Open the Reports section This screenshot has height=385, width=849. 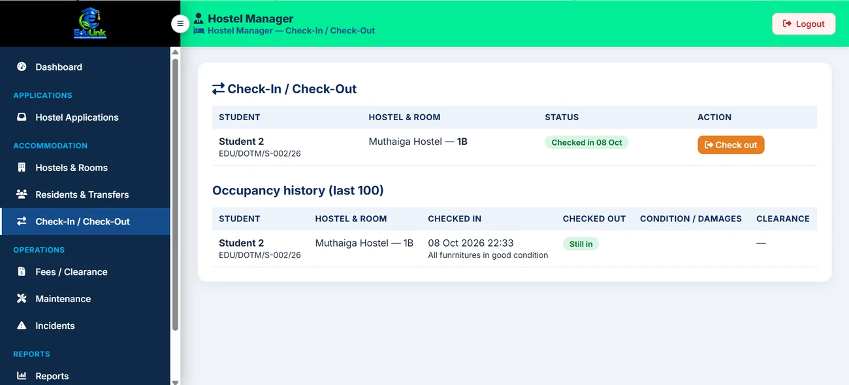(85, 376)
